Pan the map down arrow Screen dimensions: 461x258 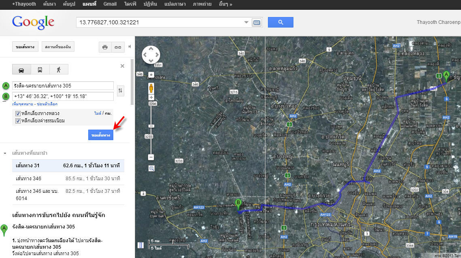tap(151, 61)
